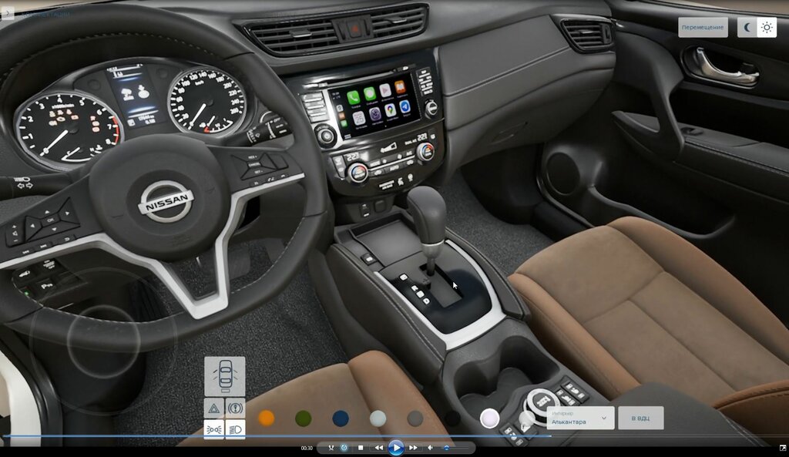The width and height of the screenshot is (789, 457).
Task: Switch to daylight mode with sun icon
Action: coord(767,27)
